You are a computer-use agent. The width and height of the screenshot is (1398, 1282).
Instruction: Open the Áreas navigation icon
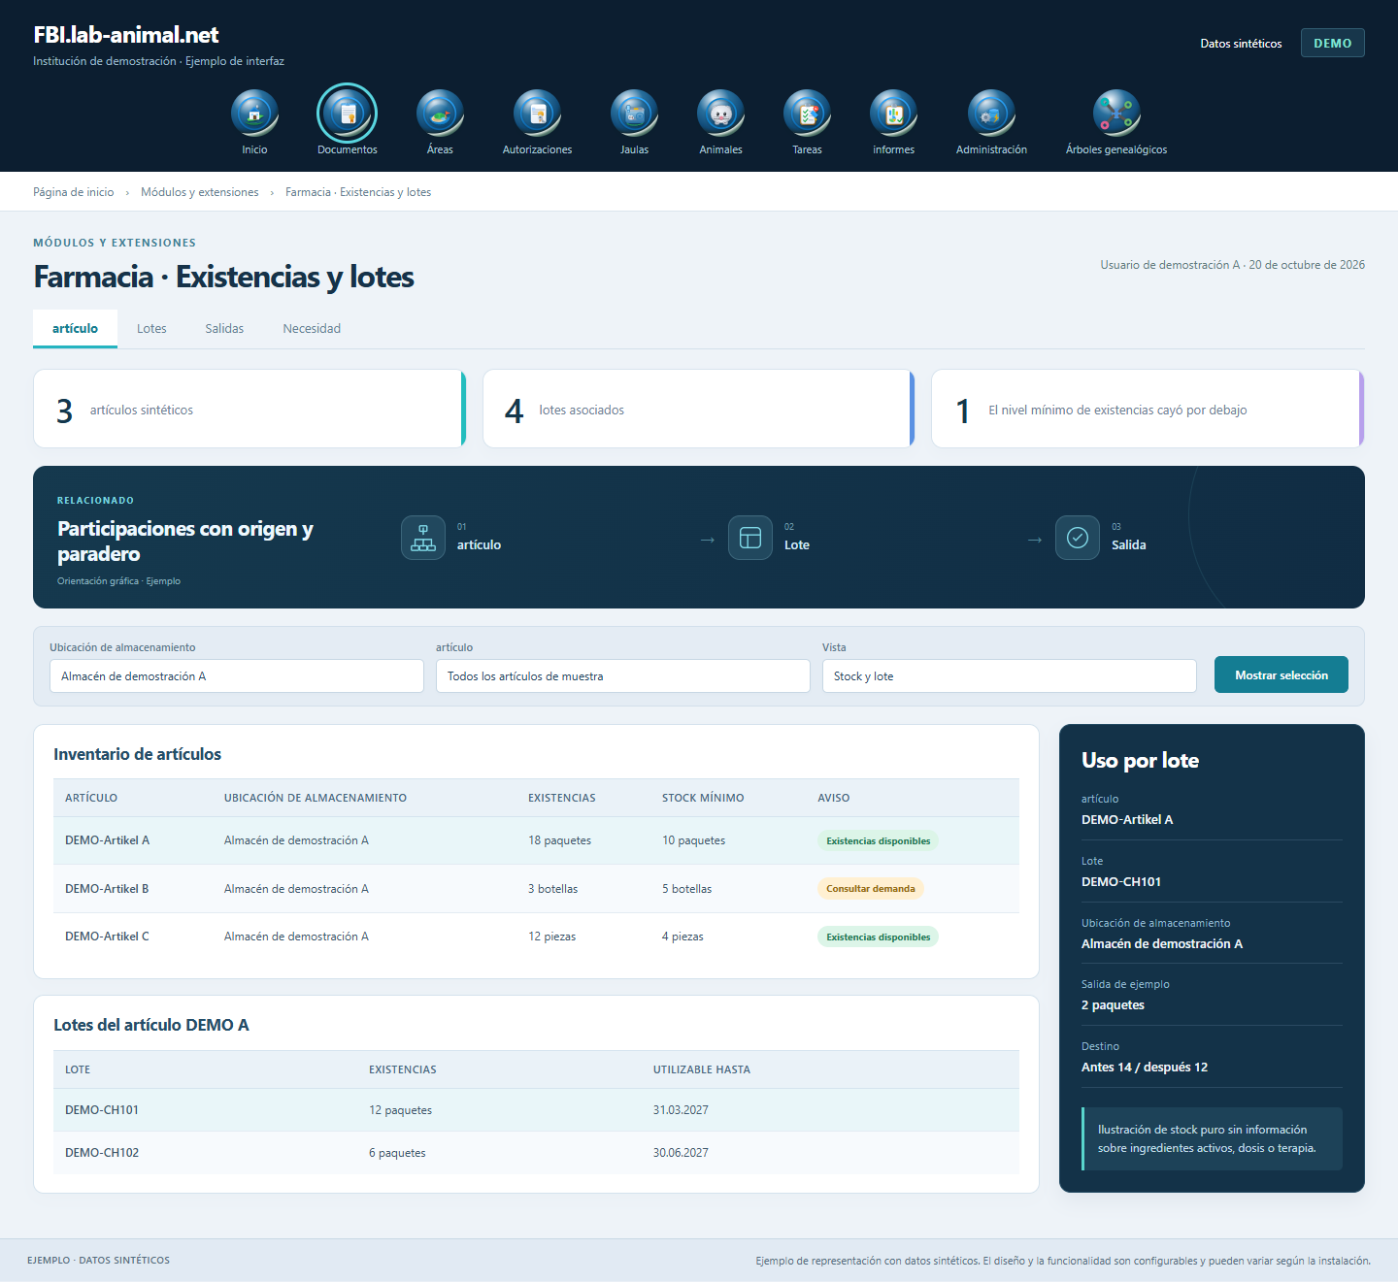[x=440, y=114]
